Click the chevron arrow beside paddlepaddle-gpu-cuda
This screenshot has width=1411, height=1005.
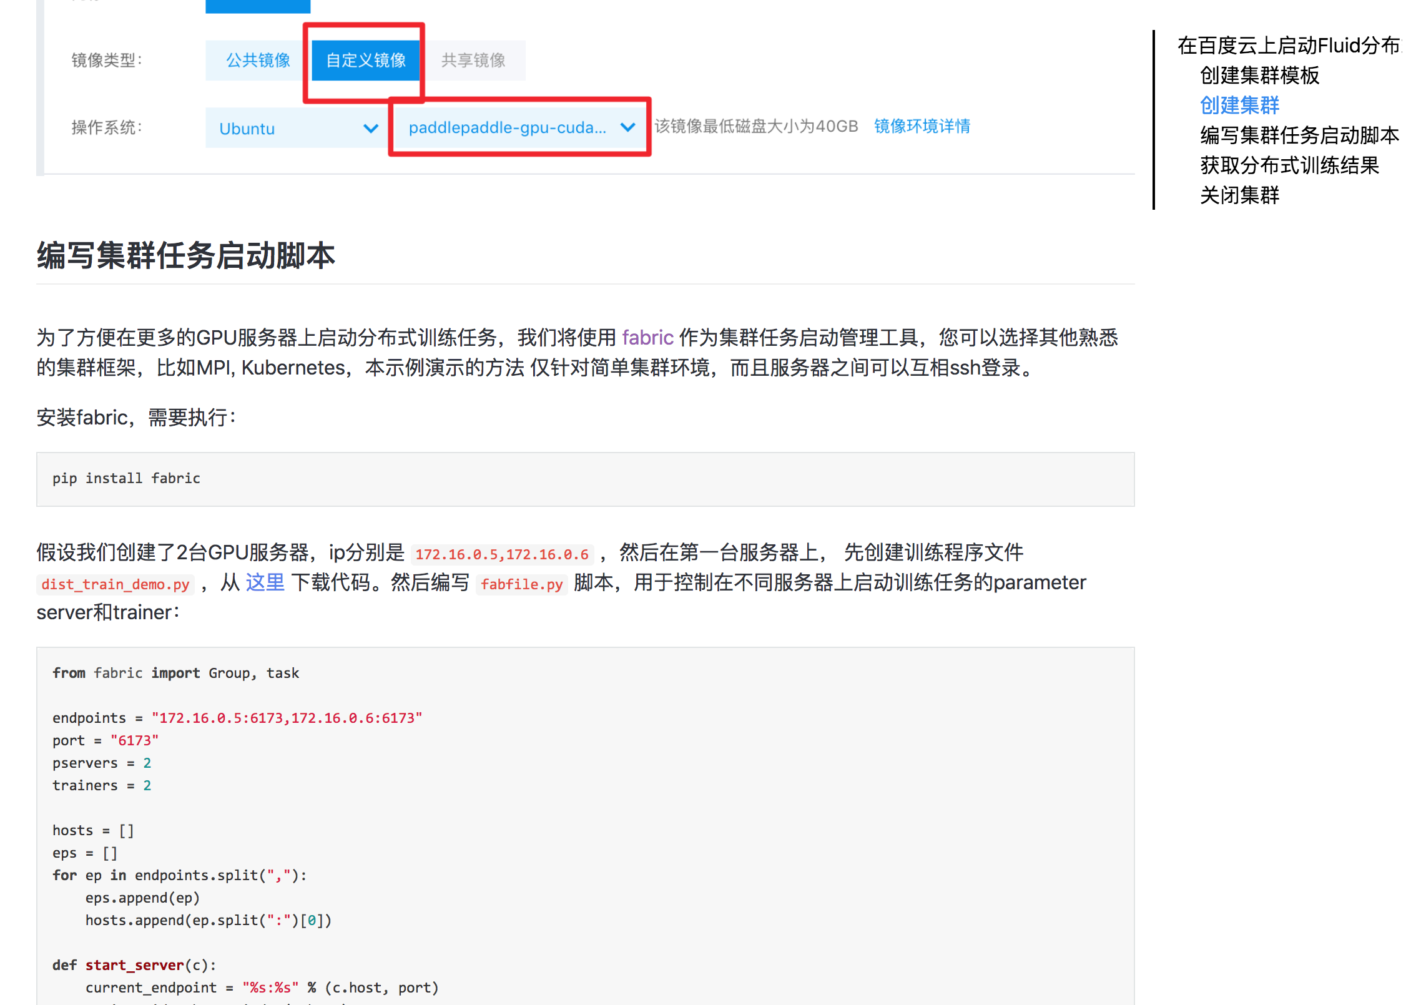pos(627,127)
